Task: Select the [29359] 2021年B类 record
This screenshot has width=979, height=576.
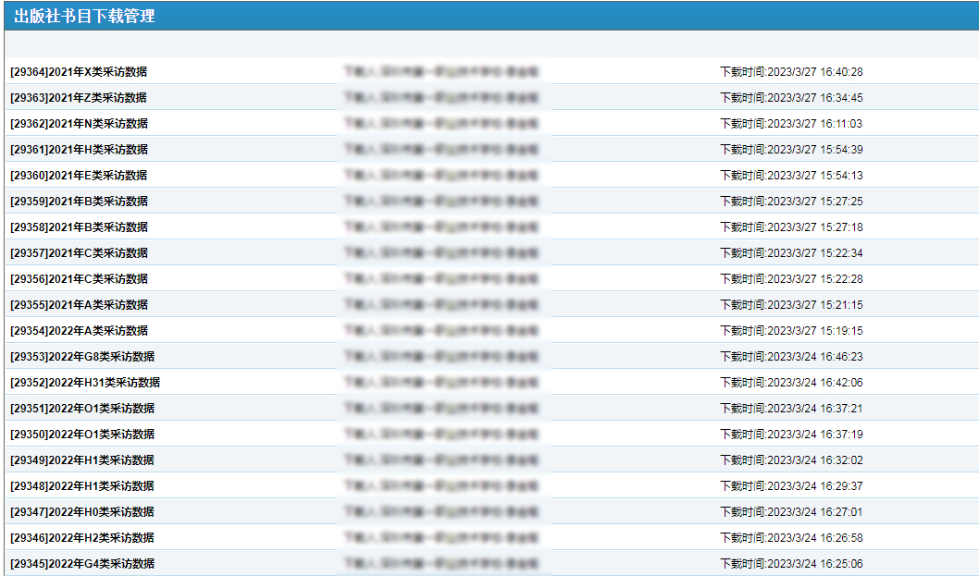Action: click(x=79, y=202)
